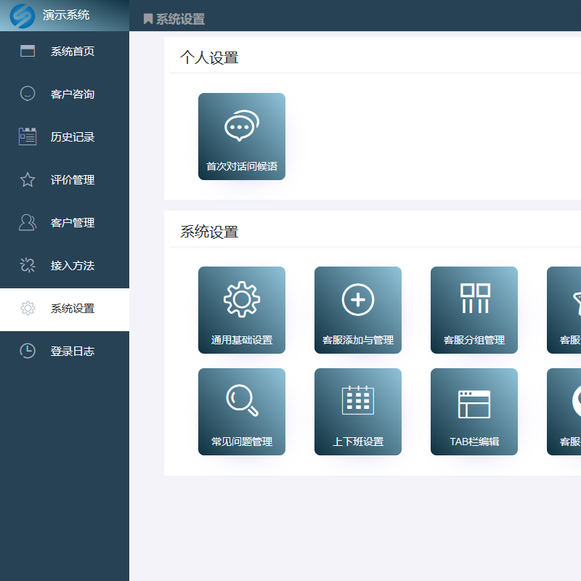
Task: Click the clock icon beside 登录日志
Action: coord(28,351)
